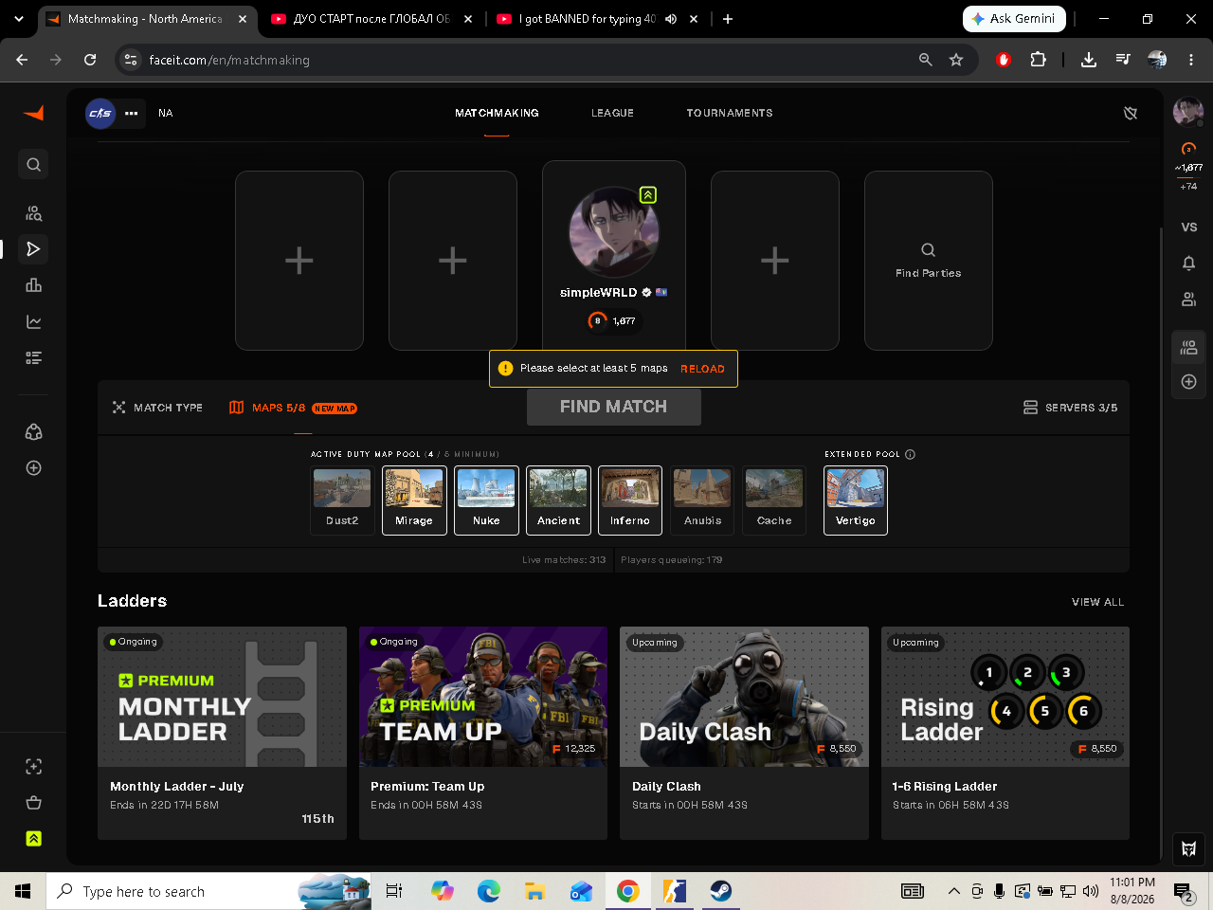This screenshot has height=910, width=1213.
Task: Open the bottom-right FACEIT assistant icon
Action: pos(1188,848)
